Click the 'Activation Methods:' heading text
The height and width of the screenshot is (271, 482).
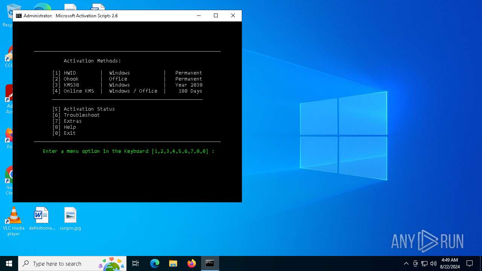pyautogui.click(x=92, y=61)
